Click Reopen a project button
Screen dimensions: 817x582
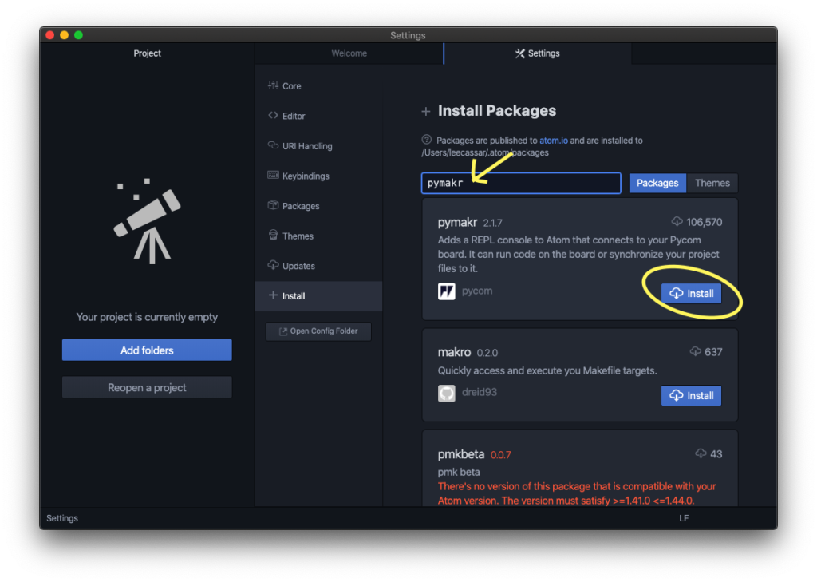click(x=147, y=387)
